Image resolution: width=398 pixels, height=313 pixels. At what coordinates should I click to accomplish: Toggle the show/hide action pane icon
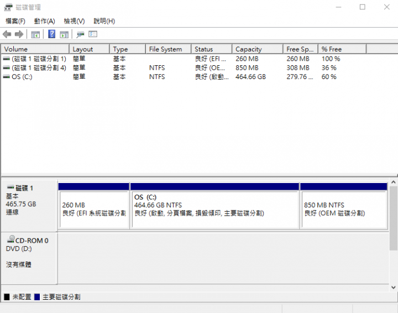pyautogui.click(x=64, y=34)
